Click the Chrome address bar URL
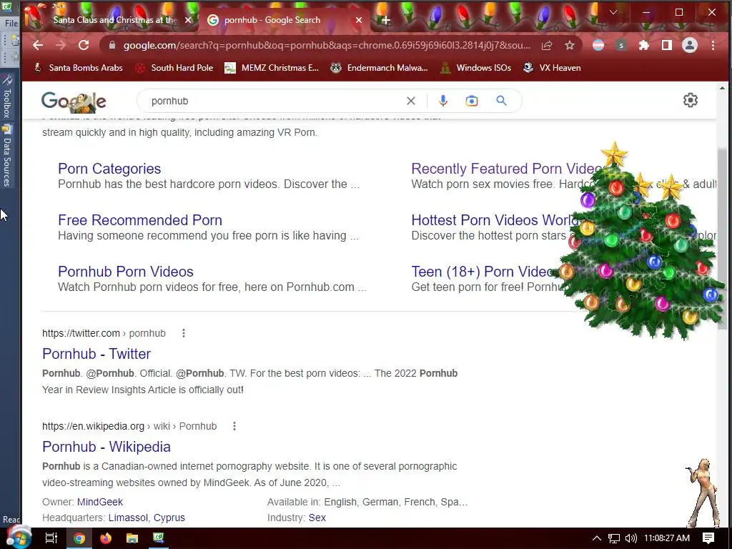 click(327, 45)
